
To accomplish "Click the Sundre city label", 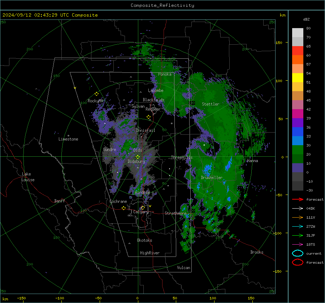I will (x=109, y=149).
